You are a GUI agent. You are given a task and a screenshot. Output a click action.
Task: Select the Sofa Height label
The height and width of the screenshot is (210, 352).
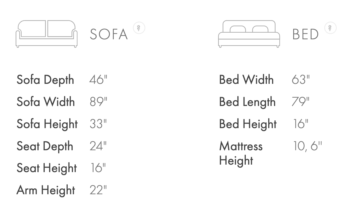(47, 124)
